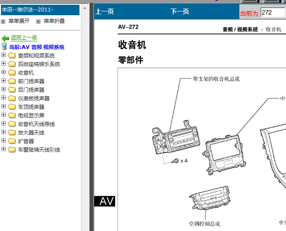Click folder icon for 电视显示屏
286x231 pixels.
point(12,115)
